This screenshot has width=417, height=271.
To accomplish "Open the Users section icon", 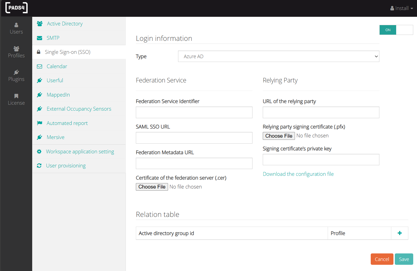I will coord(16,25).
